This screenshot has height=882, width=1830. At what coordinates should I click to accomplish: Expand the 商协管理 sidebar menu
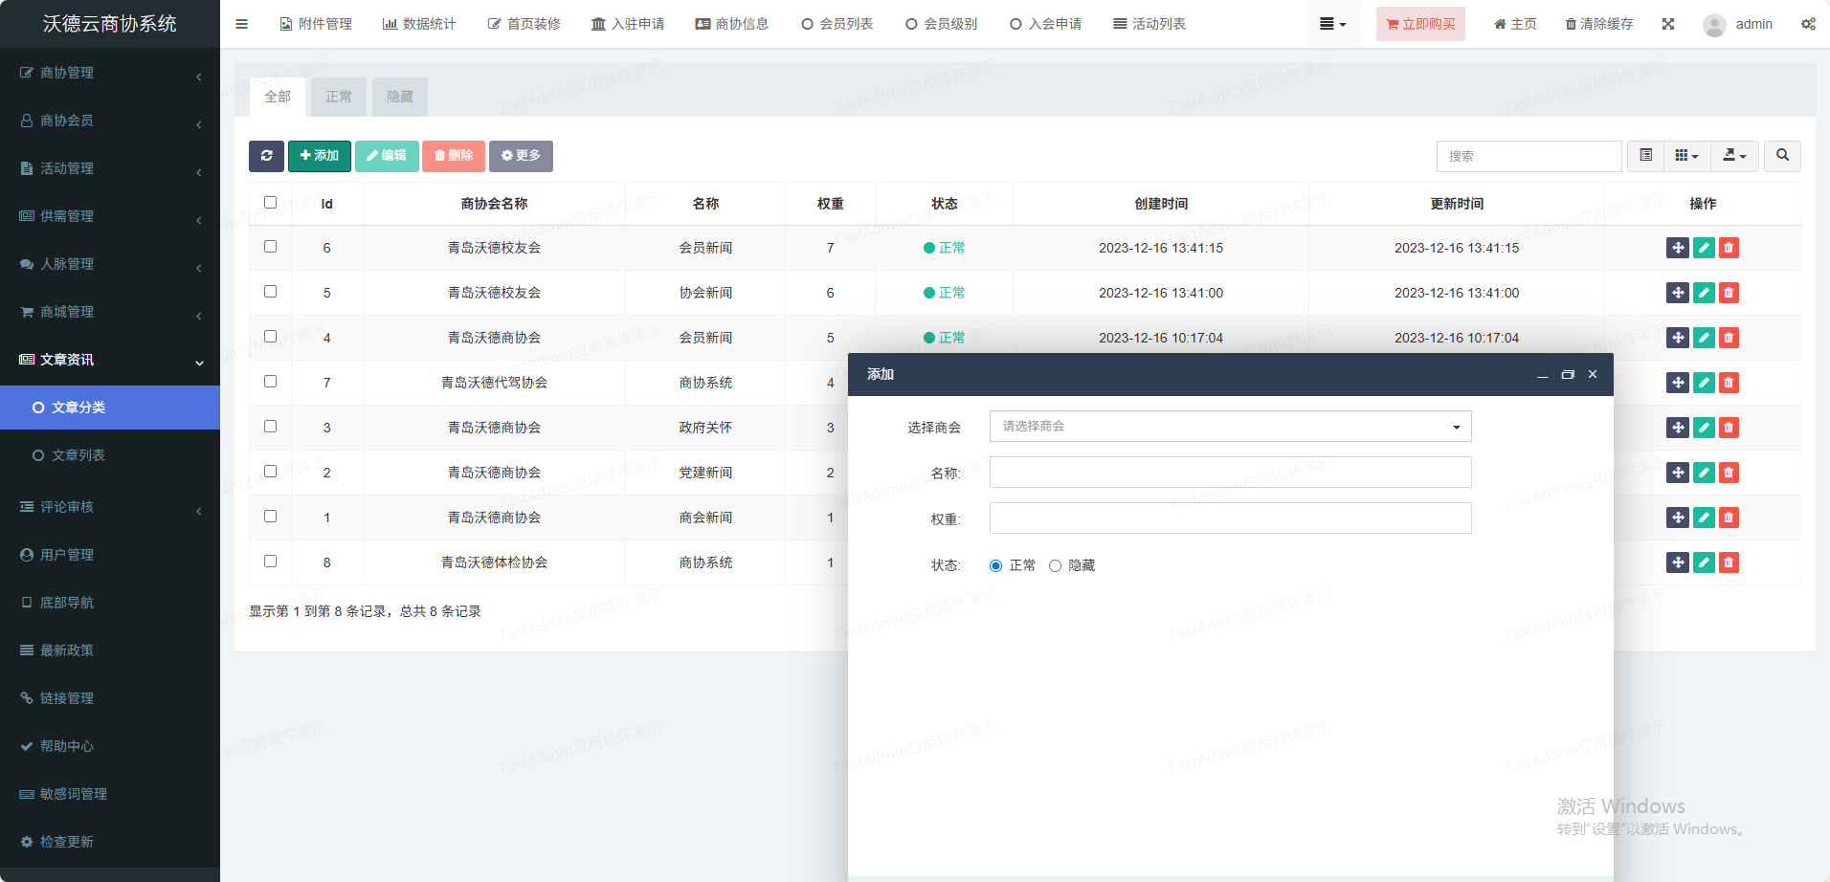point(110,73)
